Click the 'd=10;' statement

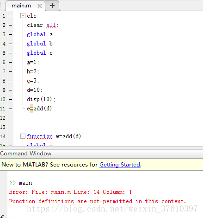click(35, 90)
